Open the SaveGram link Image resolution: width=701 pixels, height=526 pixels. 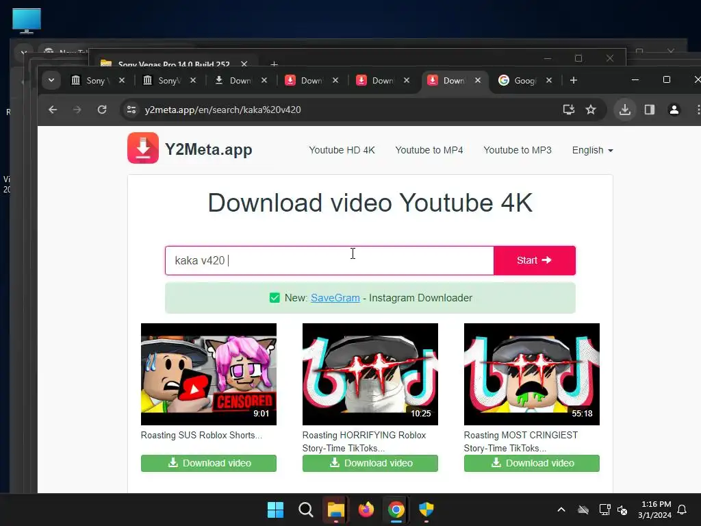coord(335,298)
